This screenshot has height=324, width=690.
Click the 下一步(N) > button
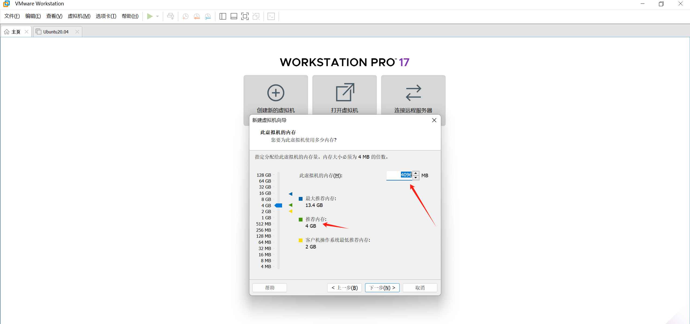382,288
